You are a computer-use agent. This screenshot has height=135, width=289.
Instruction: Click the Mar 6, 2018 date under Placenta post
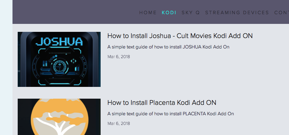click(x=119, y=124)
